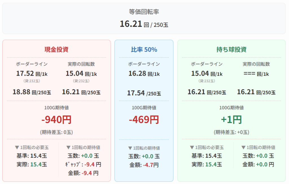Select the 18.88 回/250玉 value

click(32, 92)
